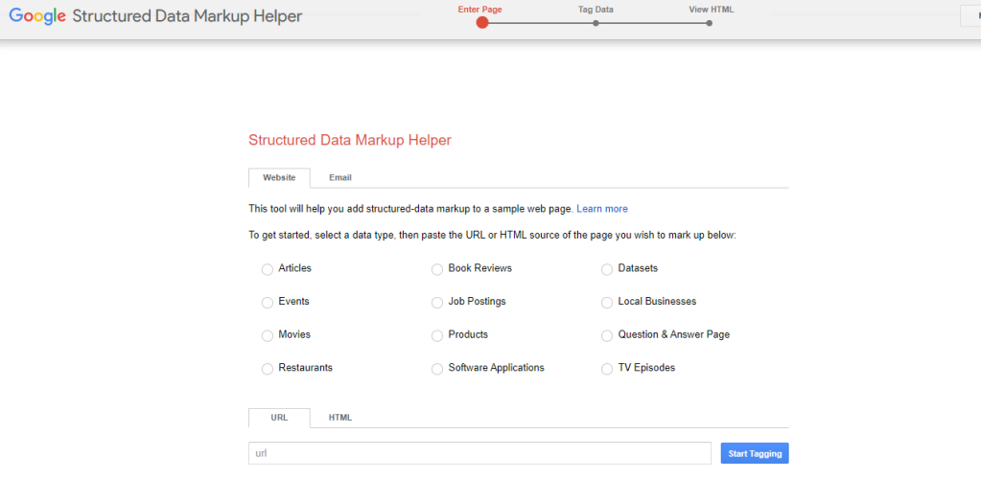Viewport: 981px width, 479px height.
Task: Open the Learn more link
Action: tap(602, 209)
